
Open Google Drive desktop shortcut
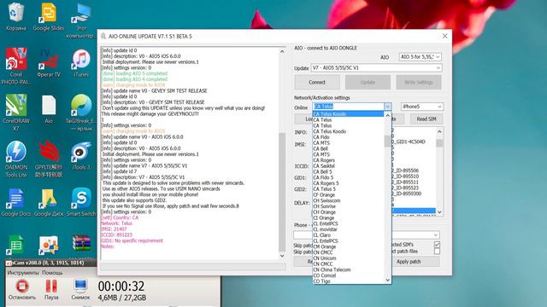pos(49,202)
